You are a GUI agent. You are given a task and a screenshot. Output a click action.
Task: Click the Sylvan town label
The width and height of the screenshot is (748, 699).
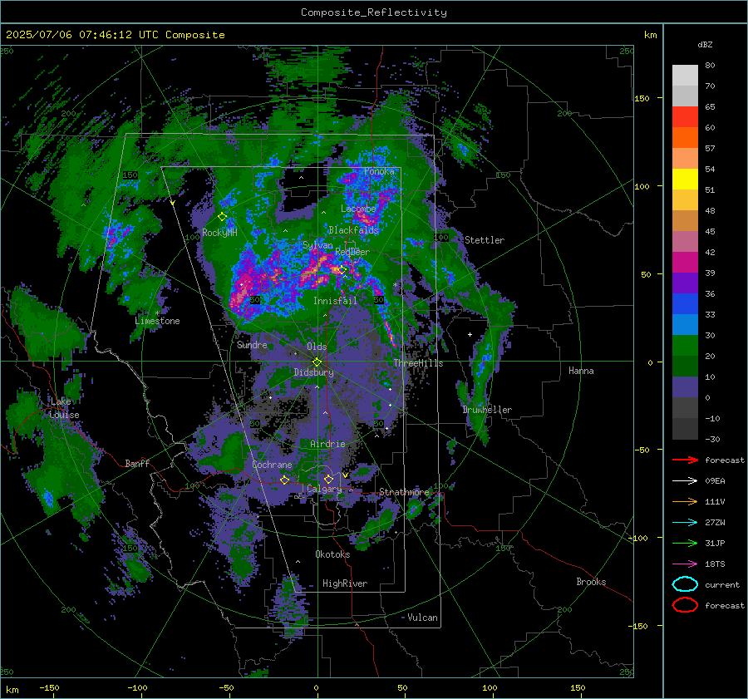coord(317,245)
